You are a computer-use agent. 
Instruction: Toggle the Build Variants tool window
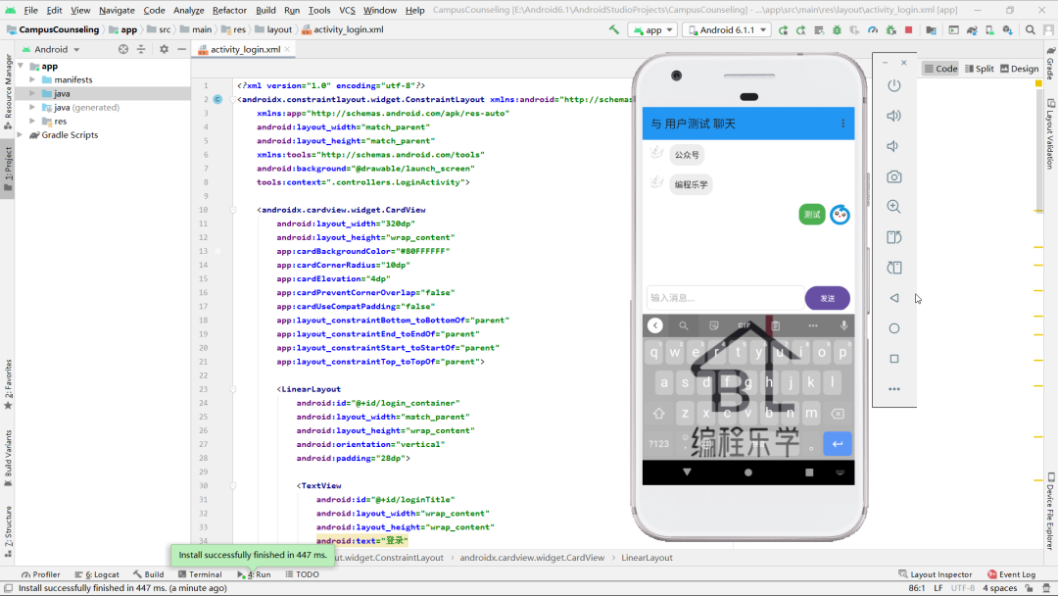(8, 458)
